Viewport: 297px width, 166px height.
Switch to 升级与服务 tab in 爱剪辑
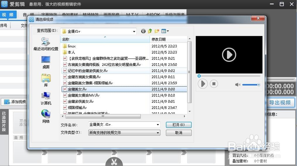click(x=175, y=14)
